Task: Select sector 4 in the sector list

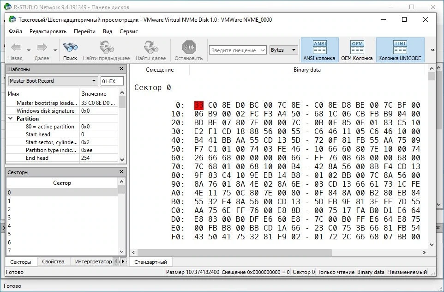Action: tap(62, 225)
